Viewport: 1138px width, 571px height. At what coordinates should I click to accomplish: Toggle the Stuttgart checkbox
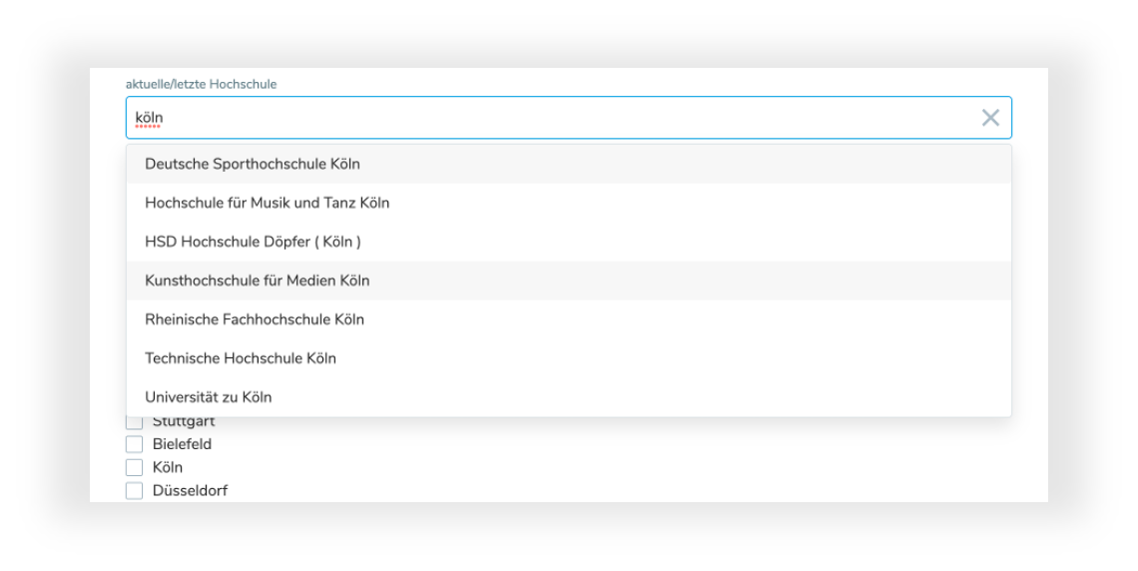pos(134,422)
